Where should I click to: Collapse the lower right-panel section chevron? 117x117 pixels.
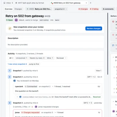click(113, 101)
